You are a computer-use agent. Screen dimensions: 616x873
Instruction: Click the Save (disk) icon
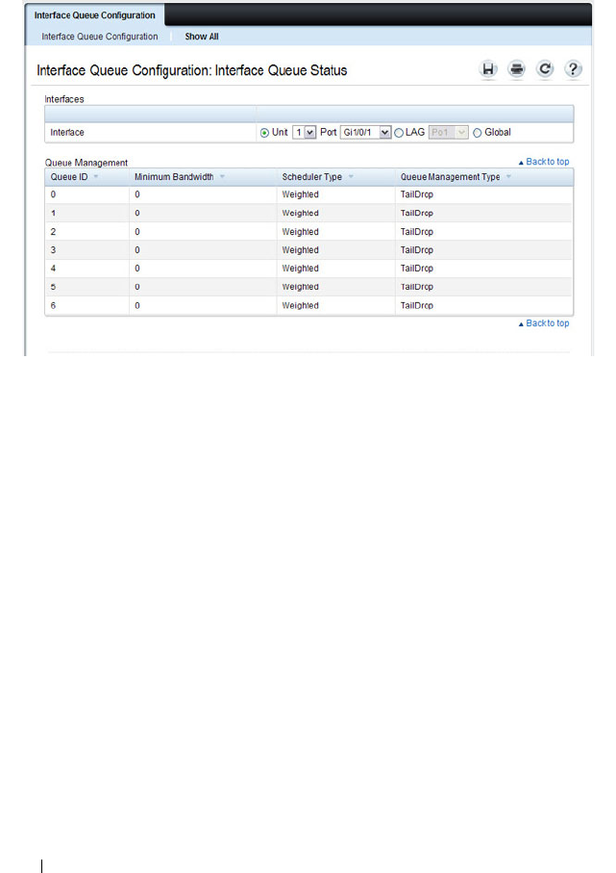pos(488,69)
